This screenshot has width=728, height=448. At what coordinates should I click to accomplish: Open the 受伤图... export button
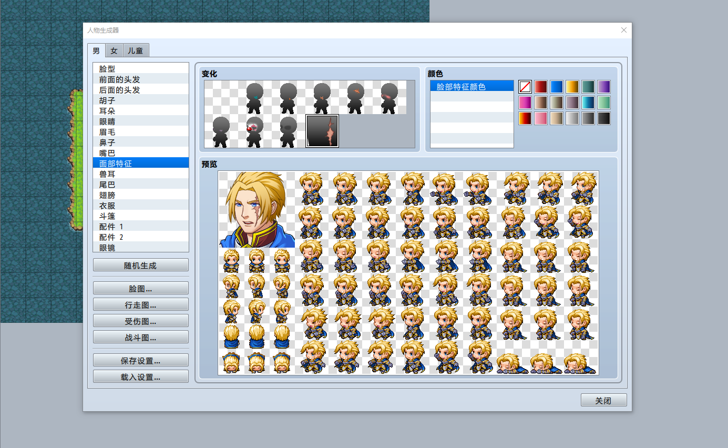pyautogui.click(x=141, y=321)
